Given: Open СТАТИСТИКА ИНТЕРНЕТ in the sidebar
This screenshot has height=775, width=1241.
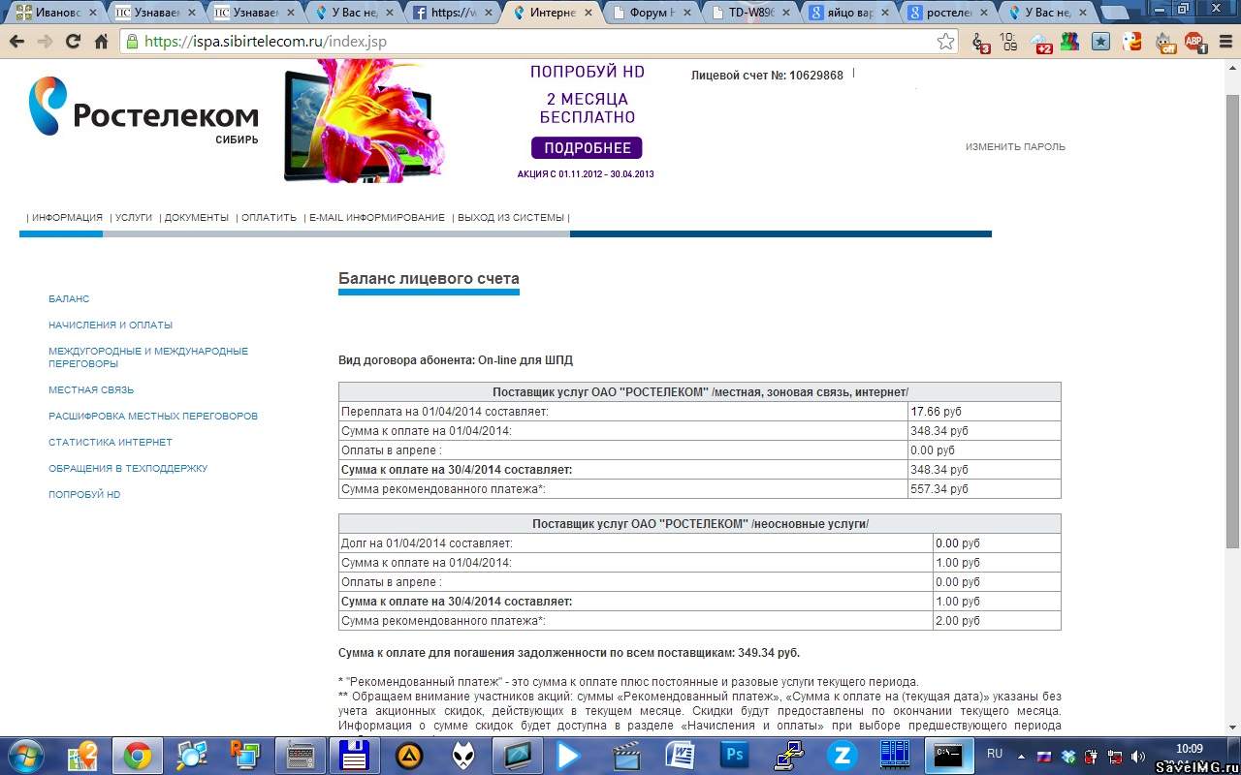Looking at the screenshot, I should [111, 442].
